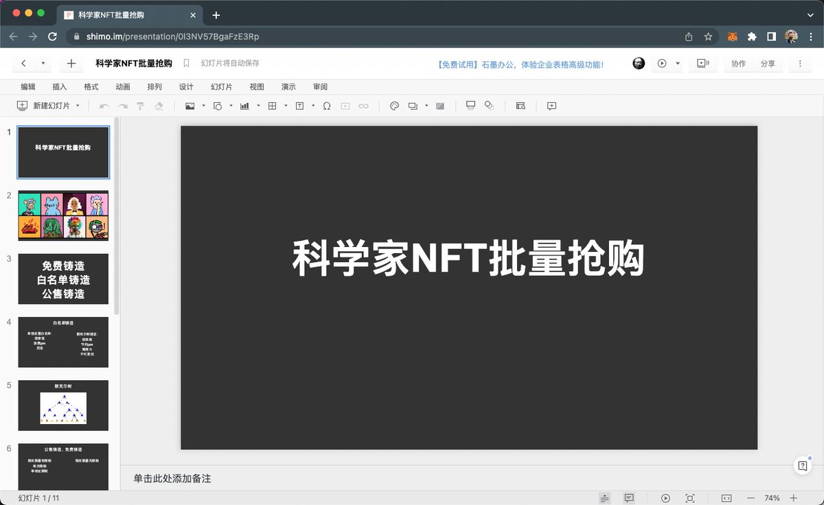Click the insert hyperlink chain icon
824x505 pixels.
click(363, 106)
